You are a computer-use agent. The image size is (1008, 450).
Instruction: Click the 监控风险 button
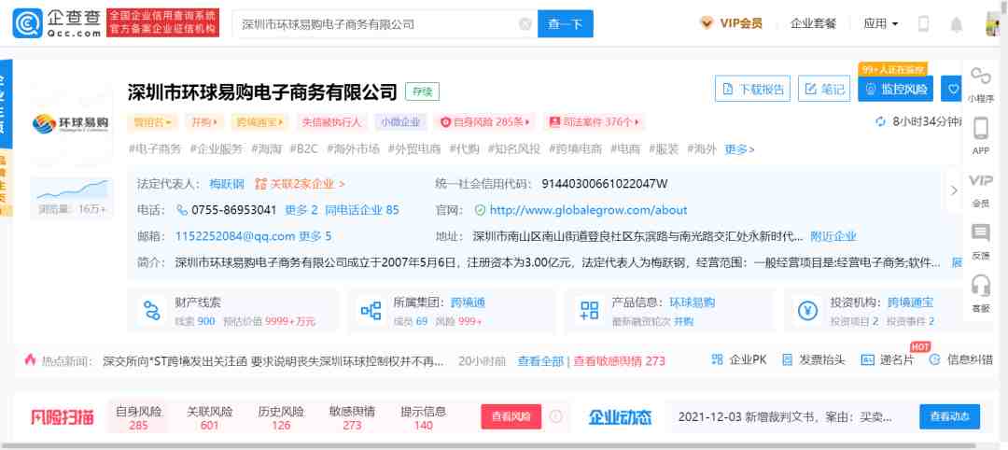coord(895,89)
